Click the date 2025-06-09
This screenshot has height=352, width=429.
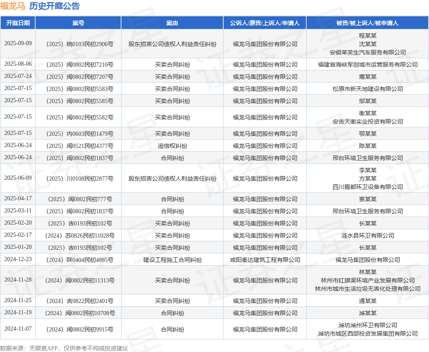(x=18, y=178)
